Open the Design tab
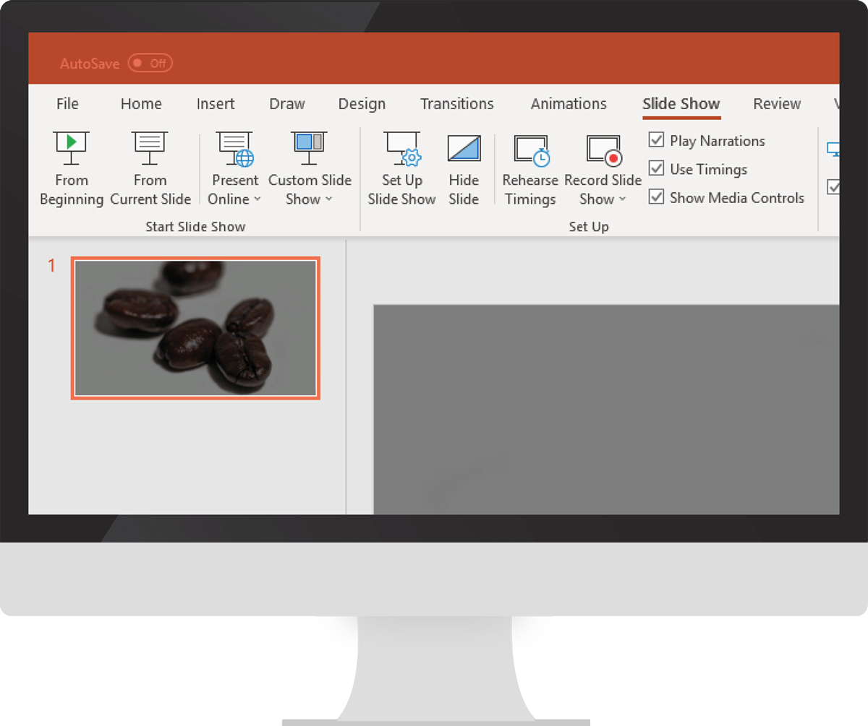 pyautogui.click(x=362, y=104)
